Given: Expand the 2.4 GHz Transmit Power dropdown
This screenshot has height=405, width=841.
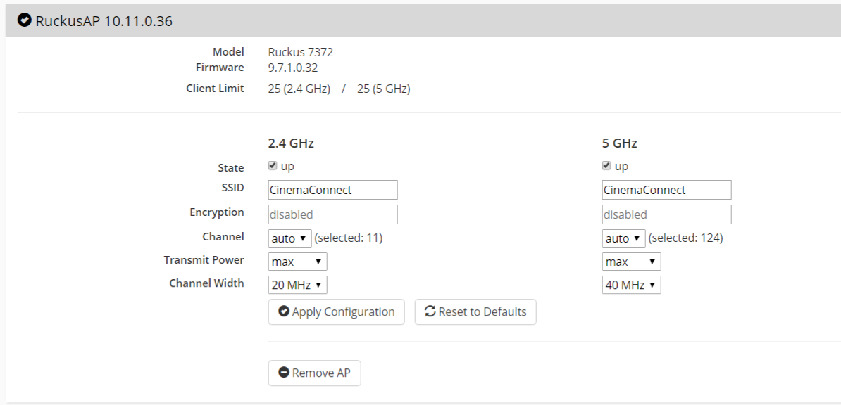Looking at the screenshot, I should [297, 262].
